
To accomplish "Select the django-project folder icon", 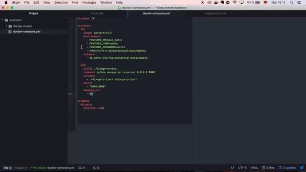I will (11, 26).
